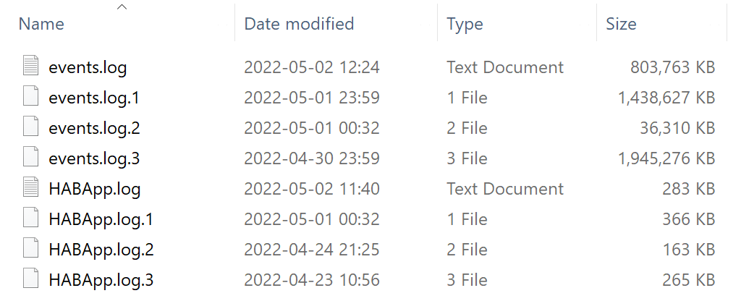
Task: Sort files by the Size column
Action: click(621, 24)
